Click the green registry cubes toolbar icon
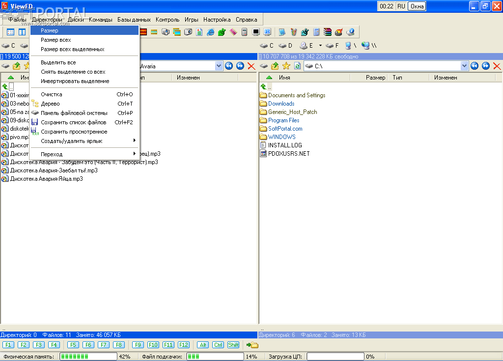 coord(222,32)
